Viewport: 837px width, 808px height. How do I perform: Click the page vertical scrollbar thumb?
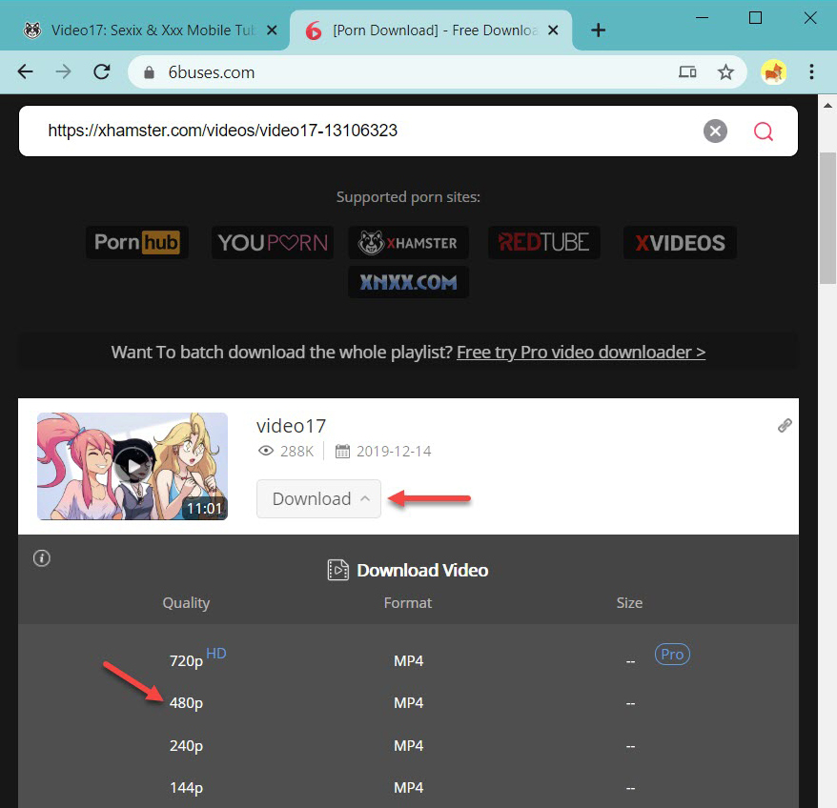pyautogui.click(x=827, y=219)
